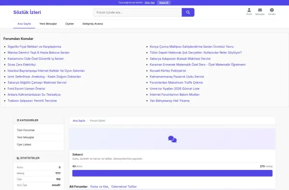
Task: Open the Üyeler tab
Action: [69, 24]
